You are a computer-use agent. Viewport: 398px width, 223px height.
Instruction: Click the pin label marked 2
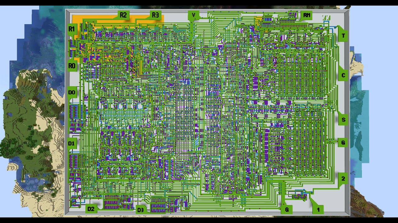[x=343, y=178]
